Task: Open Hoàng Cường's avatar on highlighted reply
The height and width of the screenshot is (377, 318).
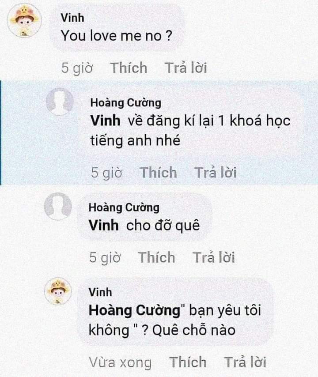Action: pos(60,102)
